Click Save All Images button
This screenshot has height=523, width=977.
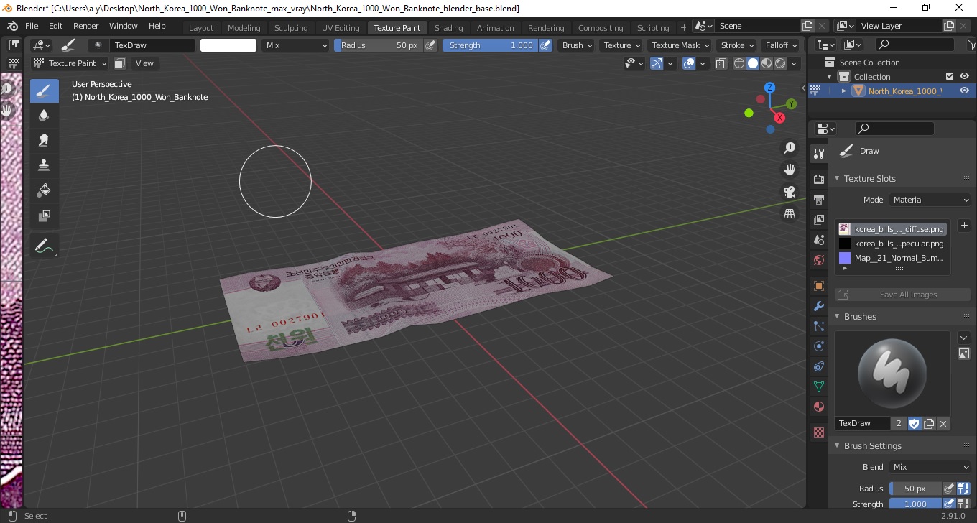[903, 295]
